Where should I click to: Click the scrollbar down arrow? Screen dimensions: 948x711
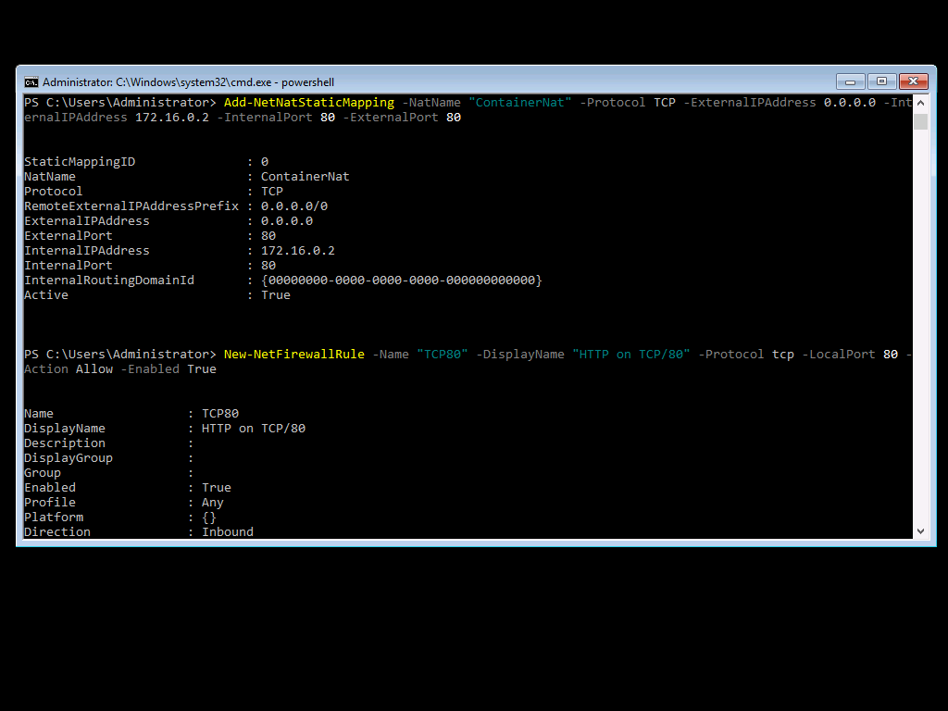[920, 531]
